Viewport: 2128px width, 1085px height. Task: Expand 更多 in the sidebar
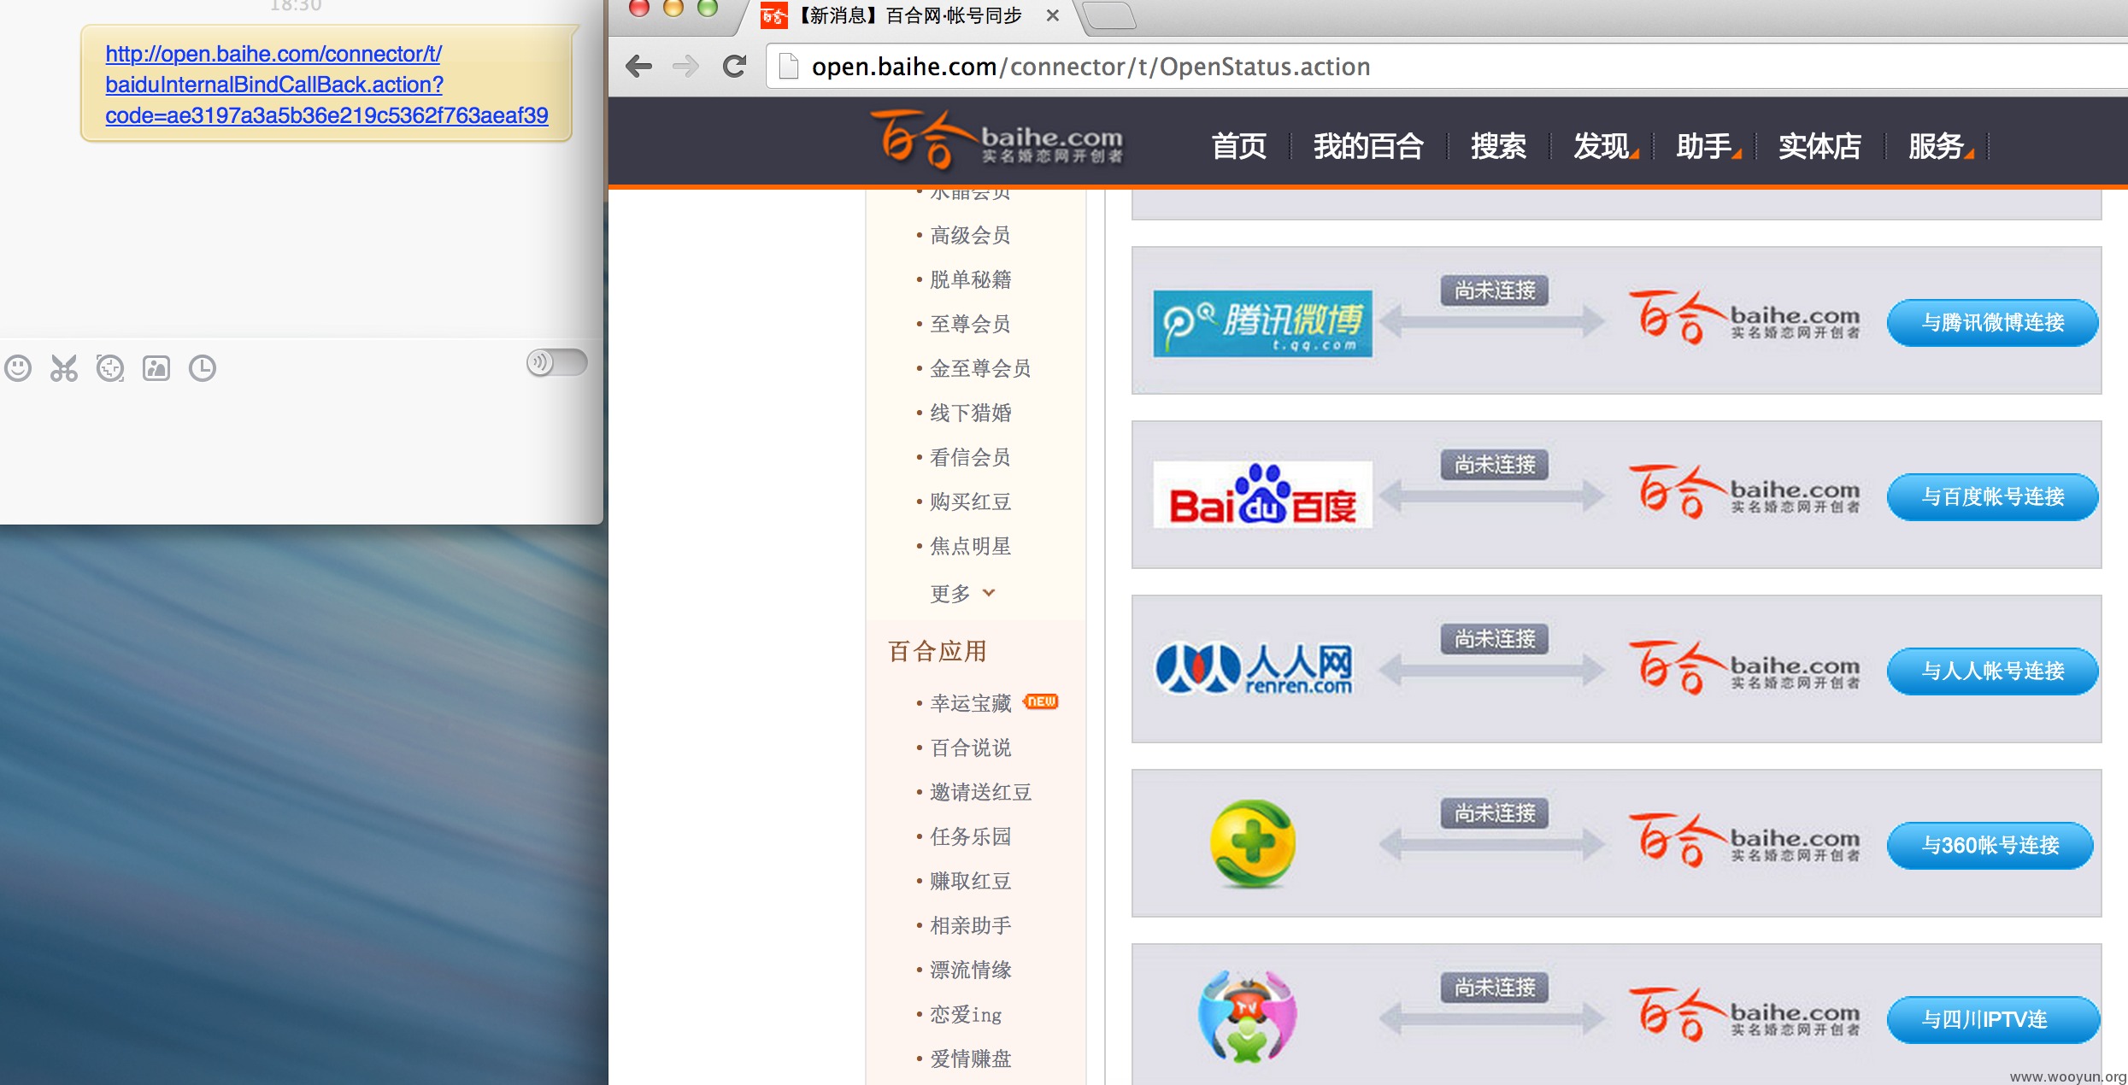pyautogui.click(x=962, y=593)
